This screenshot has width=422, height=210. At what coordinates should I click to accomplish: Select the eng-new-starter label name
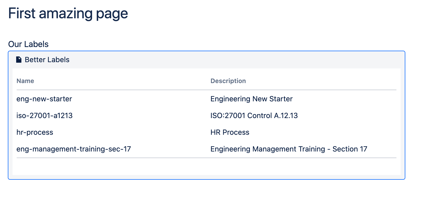click(x=44, y=99)
